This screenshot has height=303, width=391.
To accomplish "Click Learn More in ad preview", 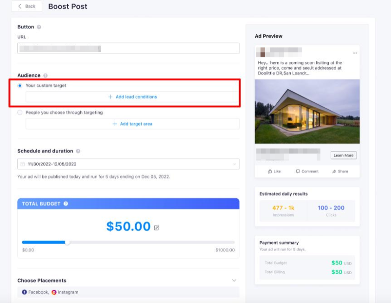I will pos(344,155).
